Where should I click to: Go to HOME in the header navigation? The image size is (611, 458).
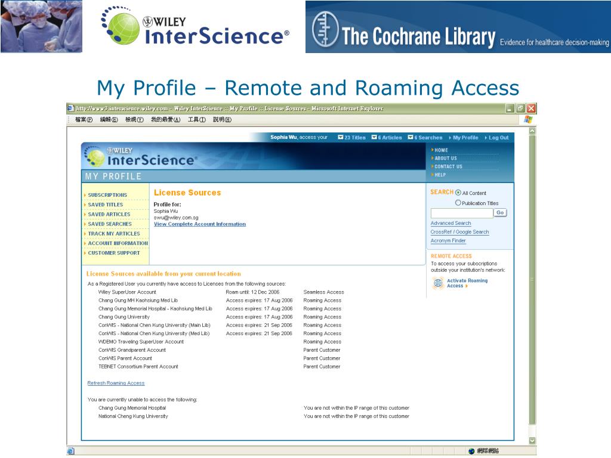coord(441,150)
